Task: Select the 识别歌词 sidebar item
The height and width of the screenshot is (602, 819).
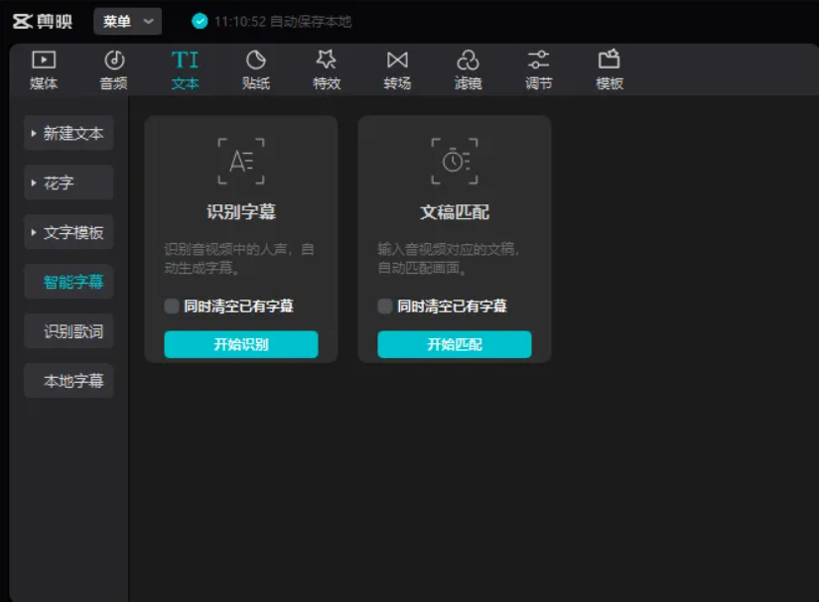Action: pyautogui.click(x=68, y=331)
